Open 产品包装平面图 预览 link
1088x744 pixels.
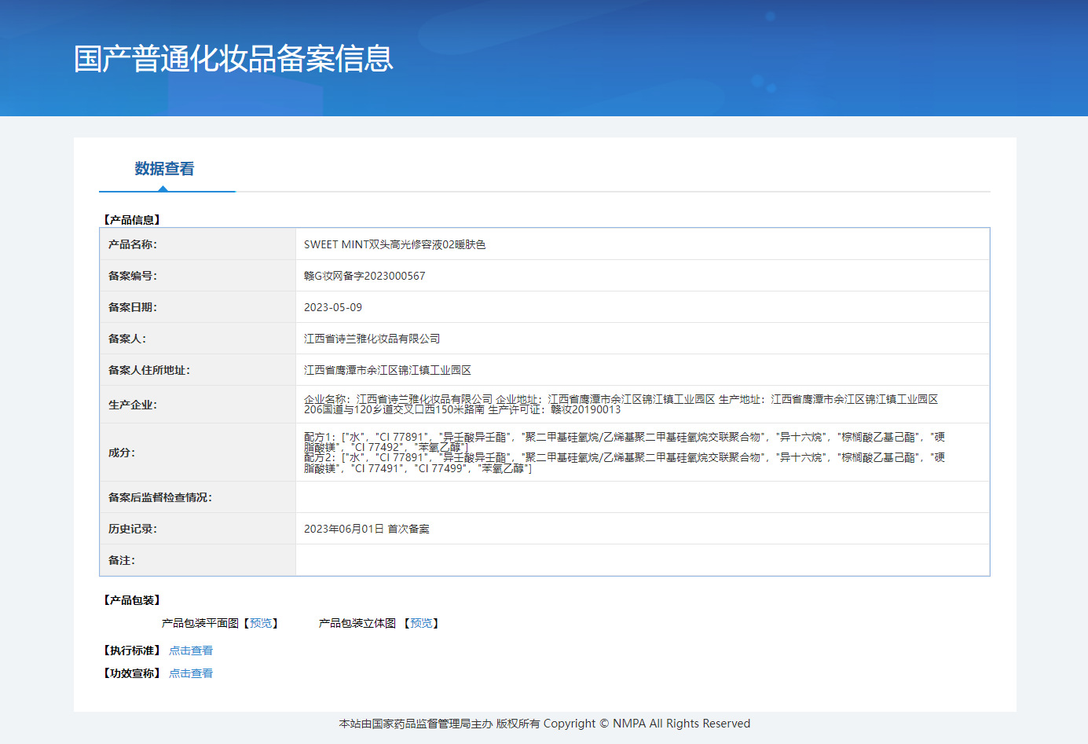261,623
